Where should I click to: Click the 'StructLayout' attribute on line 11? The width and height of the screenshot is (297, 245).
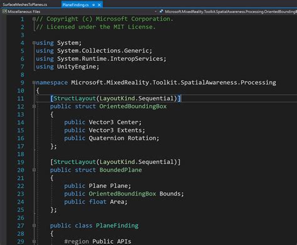tap(75, 98)
